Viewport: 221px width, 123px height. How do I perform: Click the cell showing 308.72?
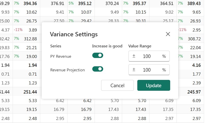pyautogui.click(x=194, y=39)
